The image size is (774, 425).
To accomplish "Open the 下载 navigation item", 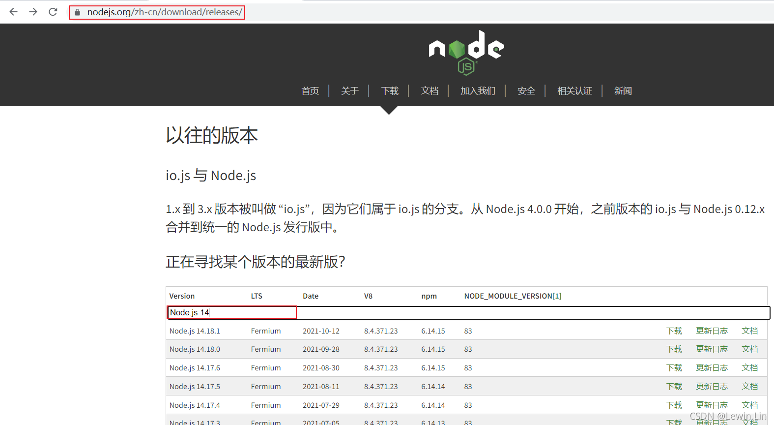I will tap(390, 91).
